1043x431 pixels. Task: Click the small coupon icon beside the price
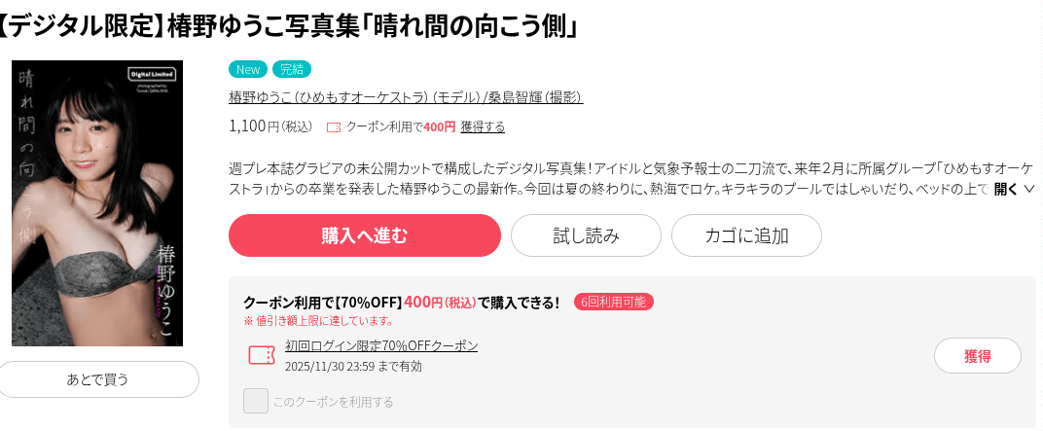click(x=334, y=127)
